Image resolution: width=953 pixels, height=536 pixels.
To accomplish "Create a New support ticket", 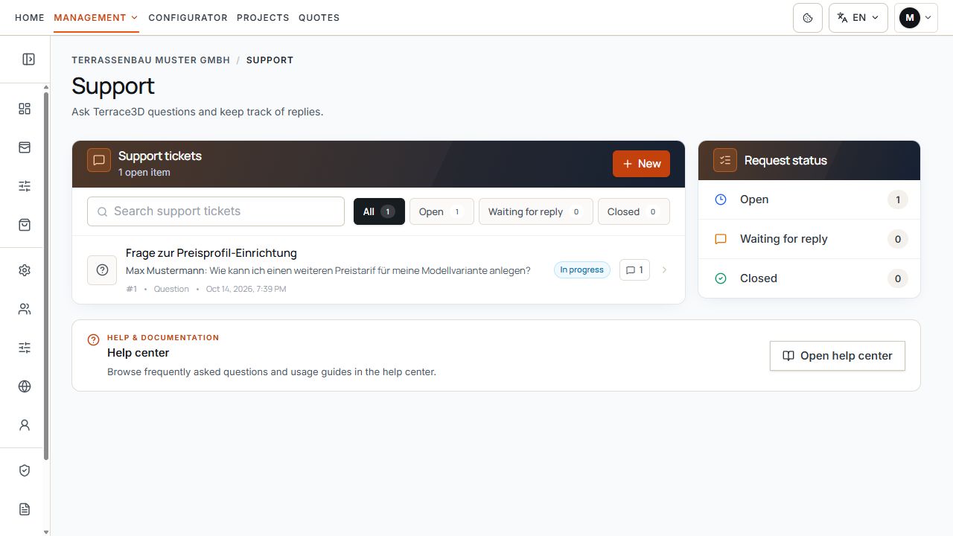I will 641,164.
